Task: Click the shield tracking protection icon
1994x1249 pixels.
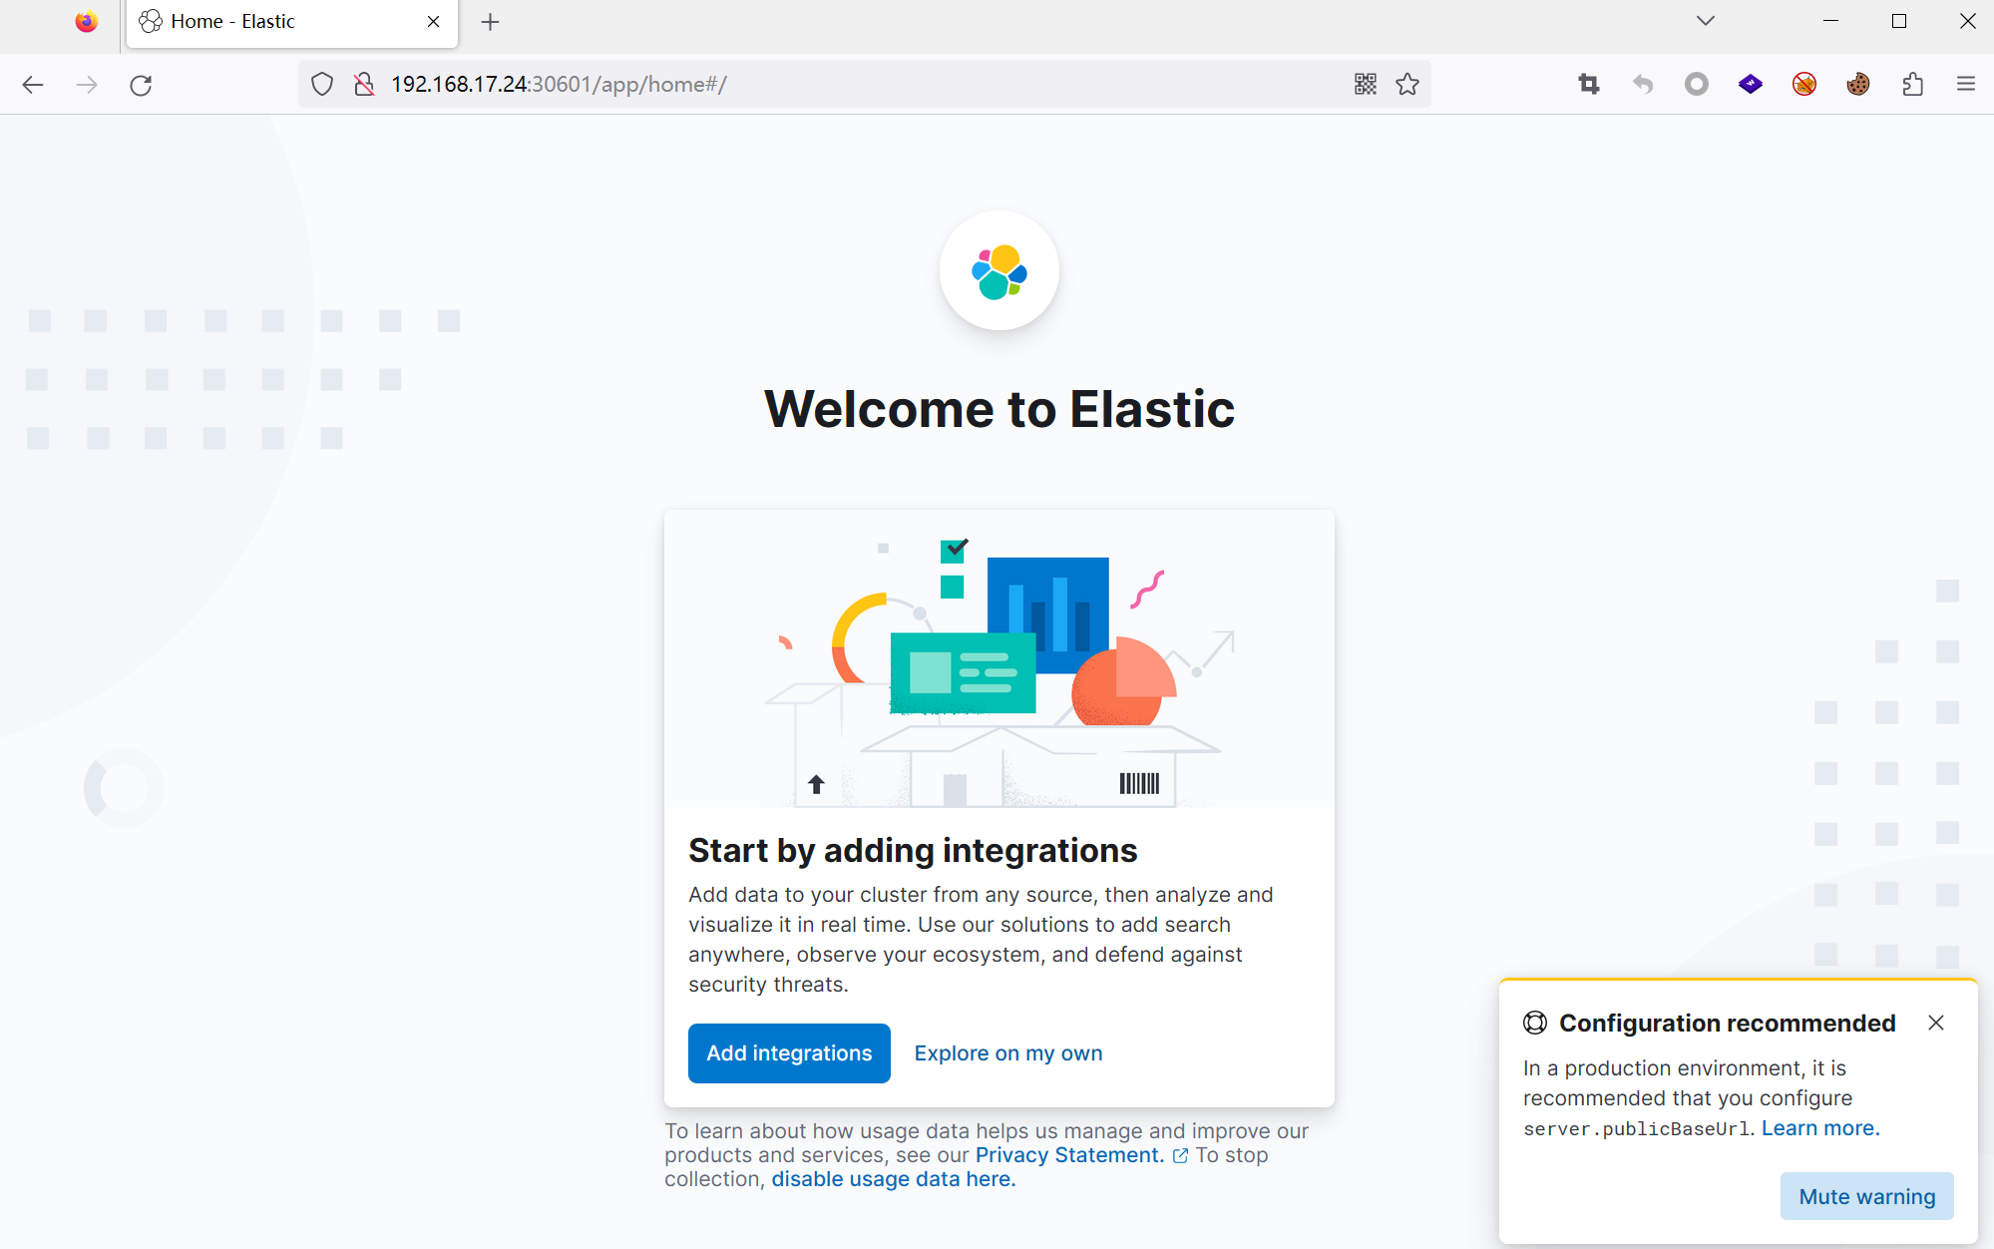Action: pyautogui.click(x=321, y=84)
